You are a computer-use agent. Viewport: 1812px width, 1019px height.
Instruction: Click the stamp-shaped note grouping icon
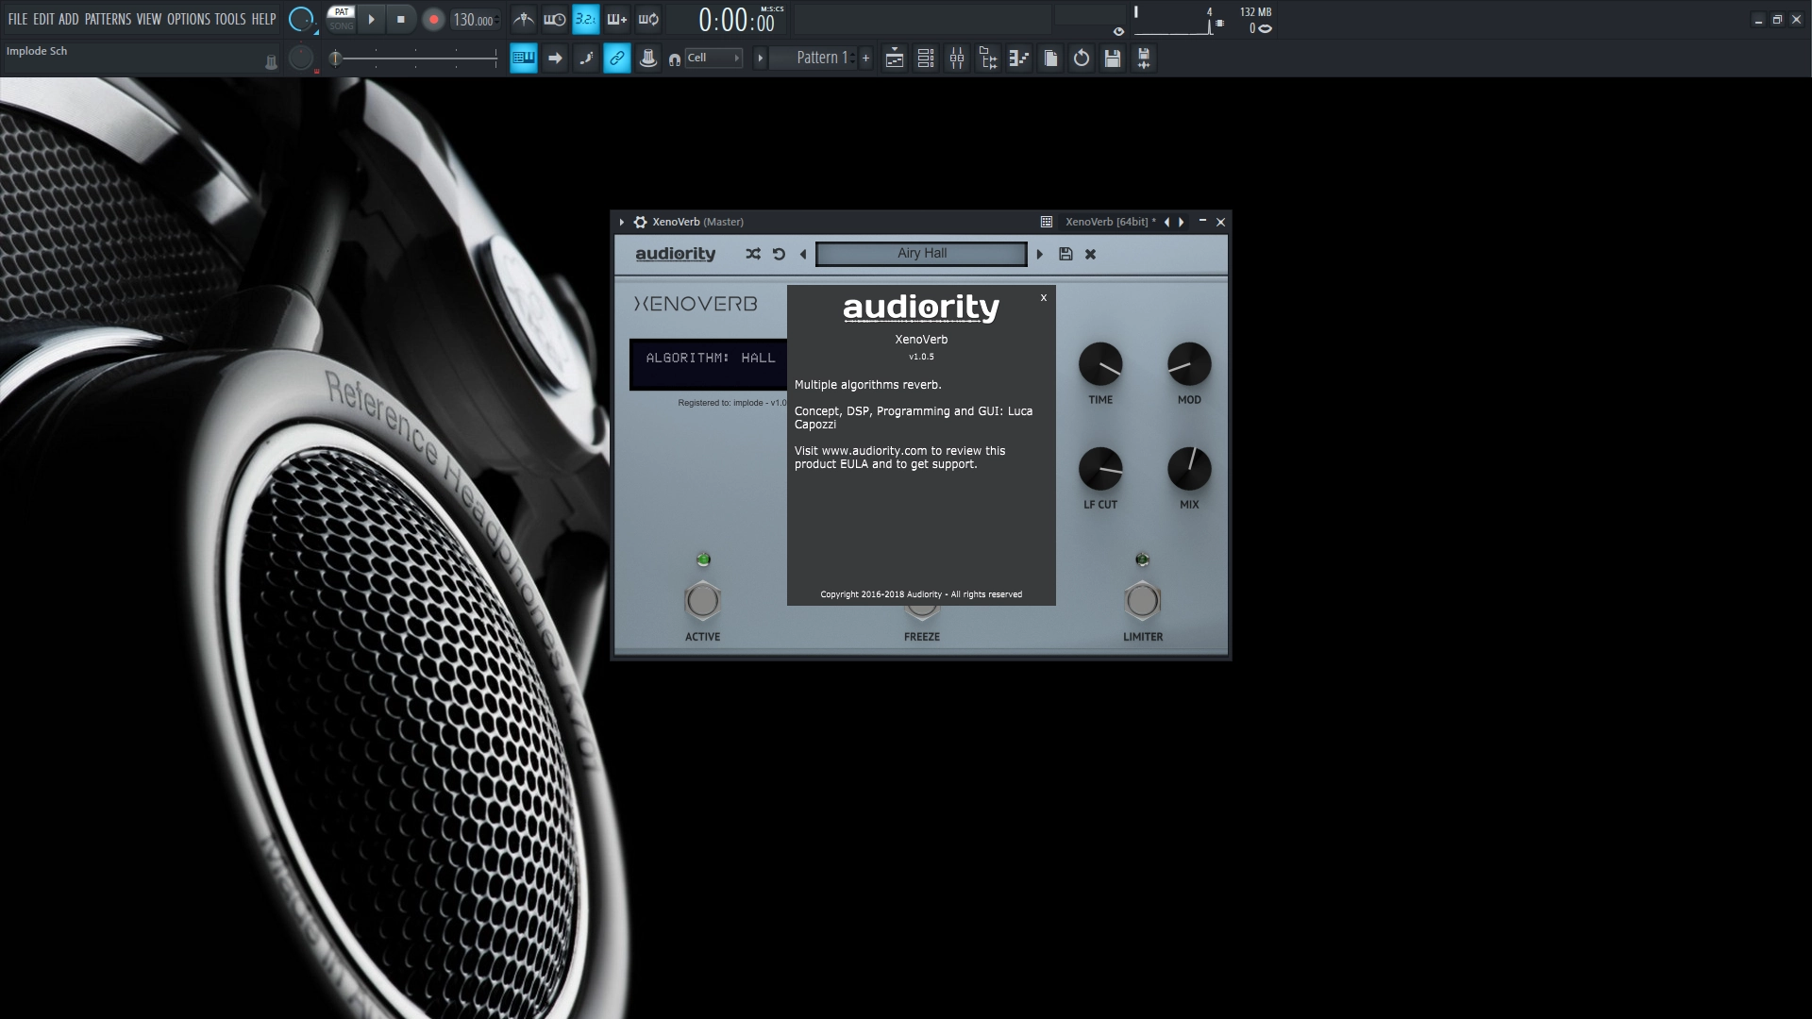648,58
